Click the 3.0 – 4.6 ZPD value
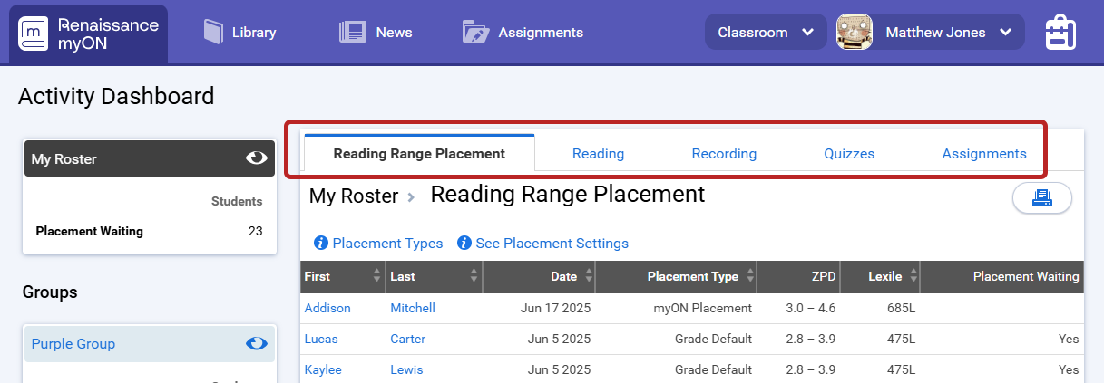Screen dimensions: 1104x383 click(x=810, y=308)
